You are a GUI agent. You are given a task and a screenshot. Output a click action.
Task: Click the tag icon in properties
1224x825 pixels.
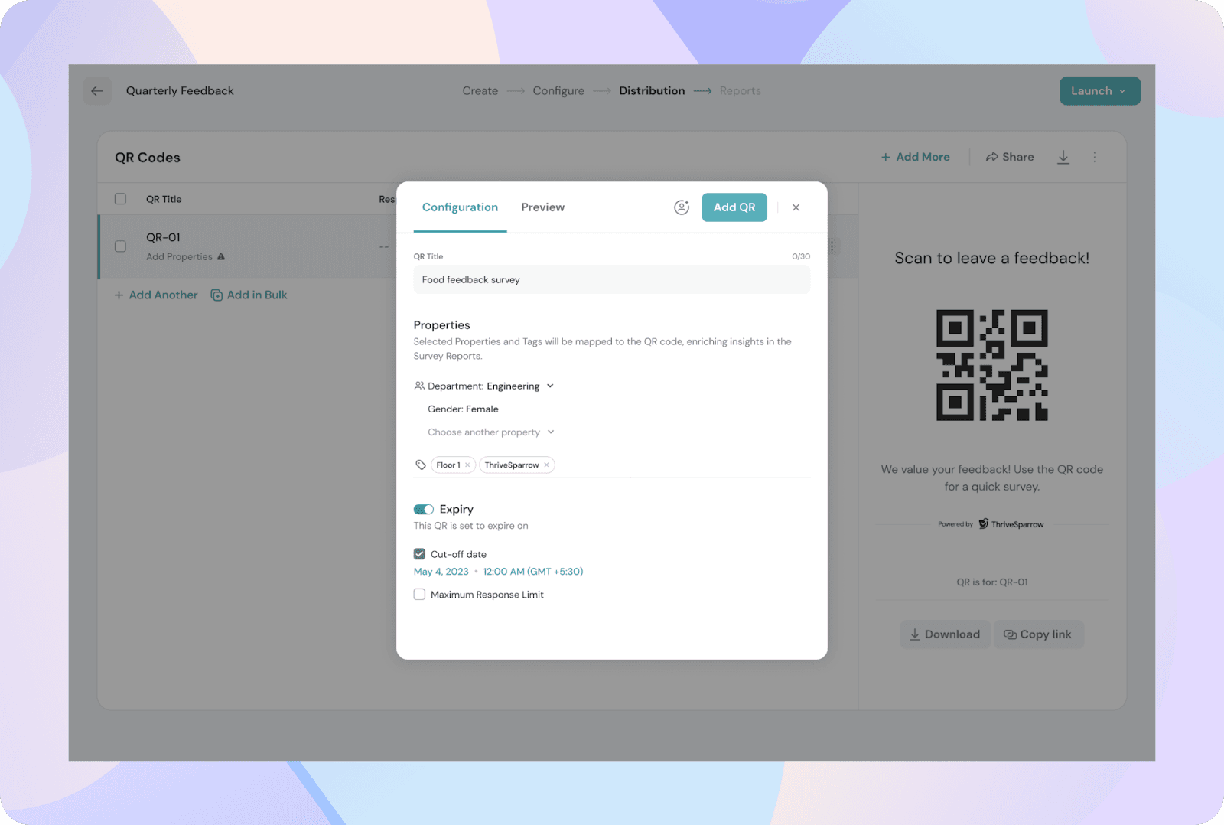[421, 465]
